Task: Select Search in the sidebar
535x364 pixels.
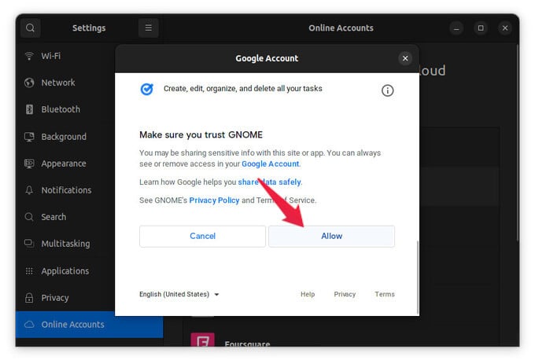Action: coord(65,217)
